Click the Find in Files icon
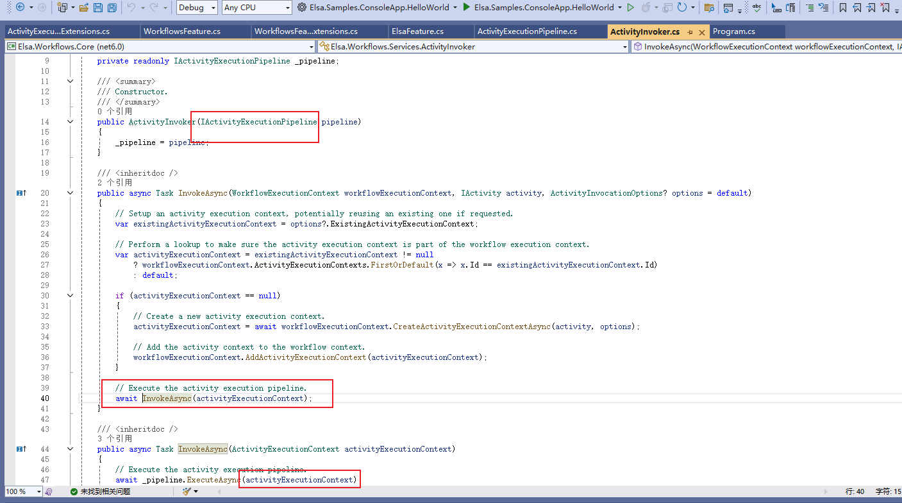This screenshot has width=902, height=503. click(x=708, y=8)
